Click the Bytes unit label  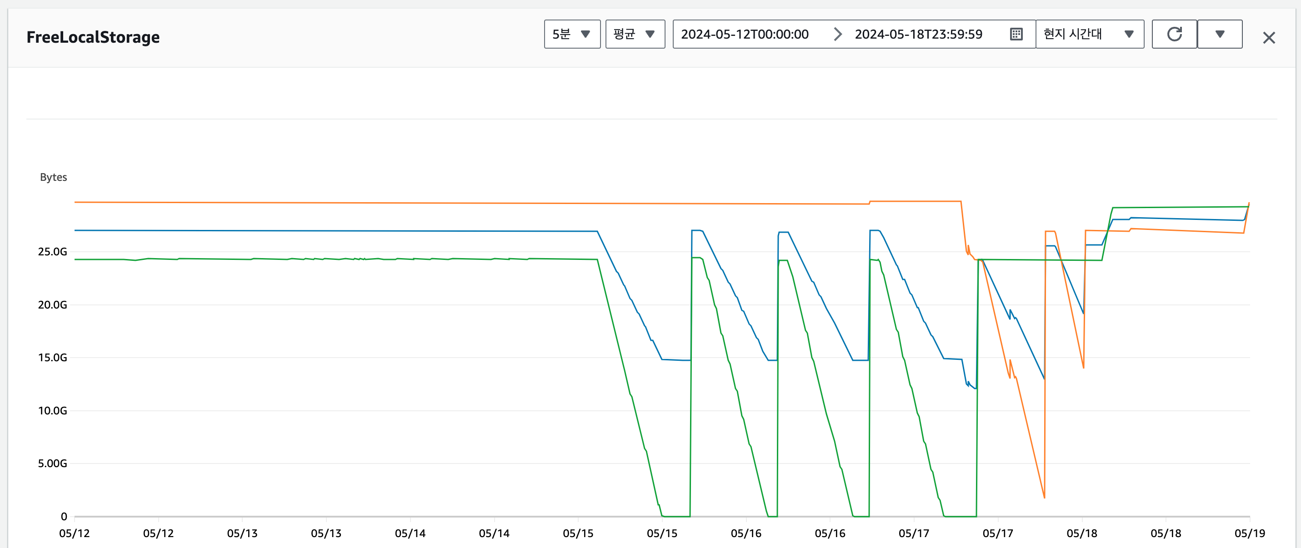(54, 177)
